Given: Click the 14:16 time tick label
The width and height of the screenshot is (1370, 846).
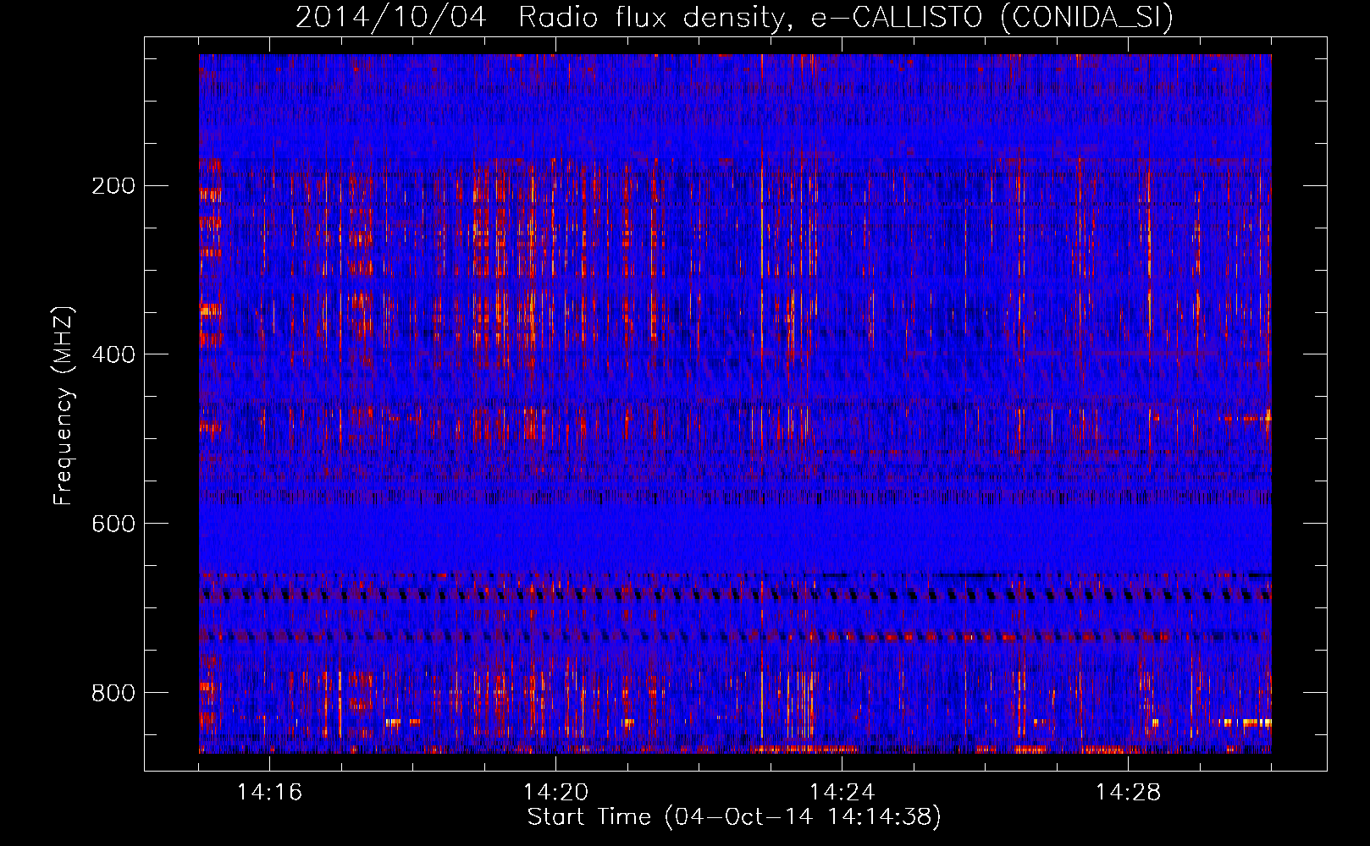Looking at the screenshot, I should click(x=269, y=792).
